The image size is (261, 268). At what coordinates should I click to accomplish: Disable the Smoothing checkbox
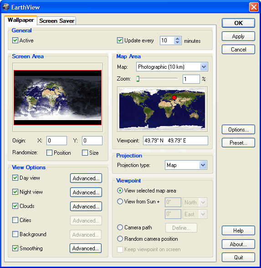tap(15, 248)
